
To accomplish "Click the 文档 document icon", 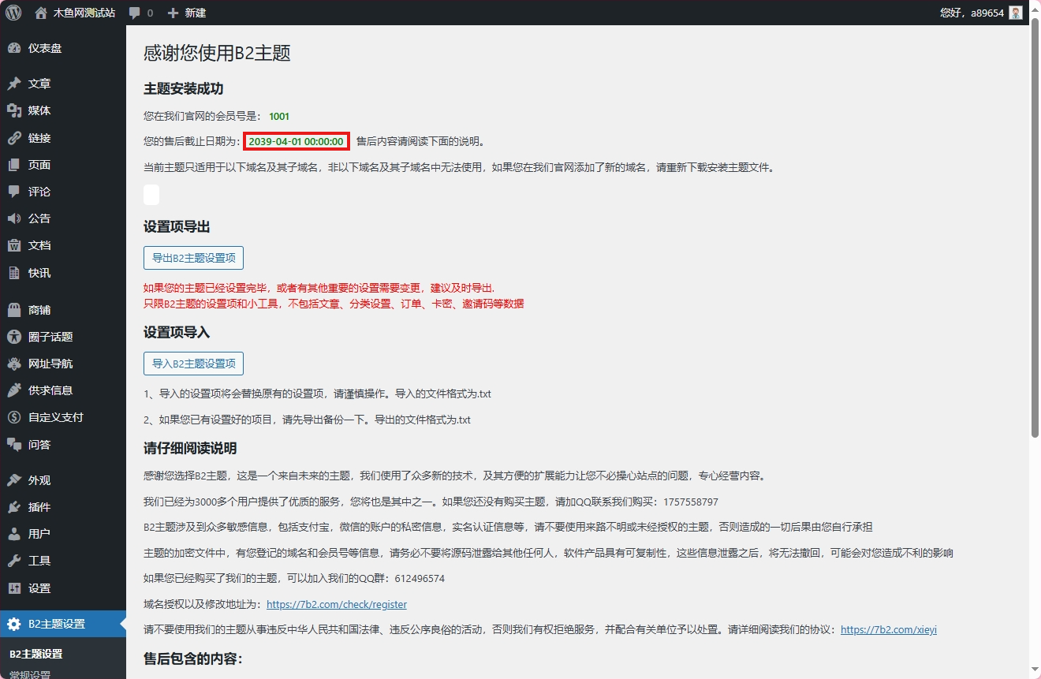I will 14,245.
